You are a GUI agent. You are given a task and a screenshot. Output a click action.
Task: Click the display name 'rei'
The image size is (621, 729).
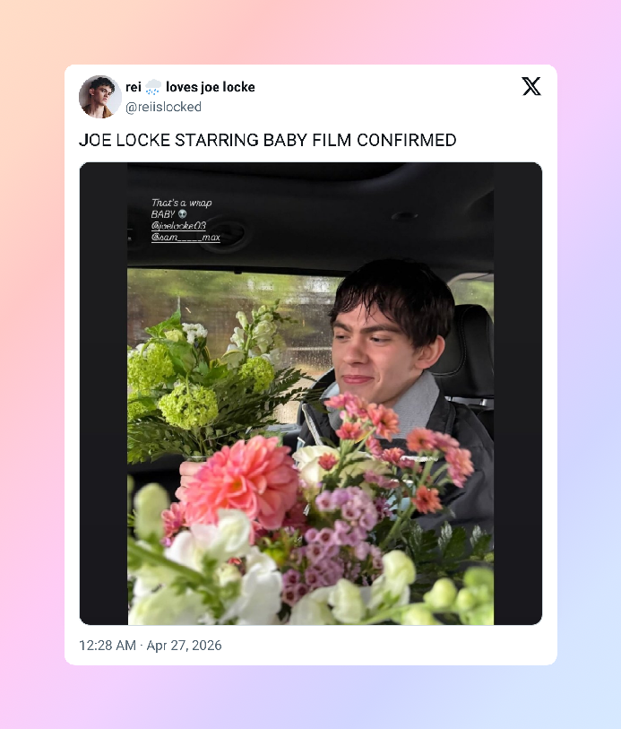pos(134,87)
